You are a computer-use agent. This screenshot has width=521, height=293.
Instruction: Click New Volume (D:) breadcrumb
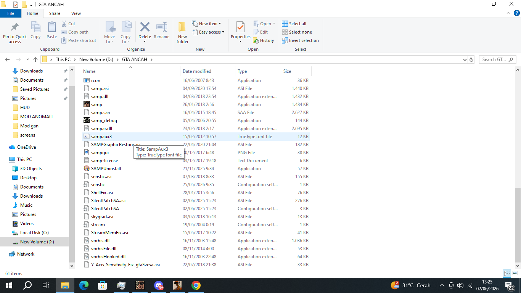96,60
